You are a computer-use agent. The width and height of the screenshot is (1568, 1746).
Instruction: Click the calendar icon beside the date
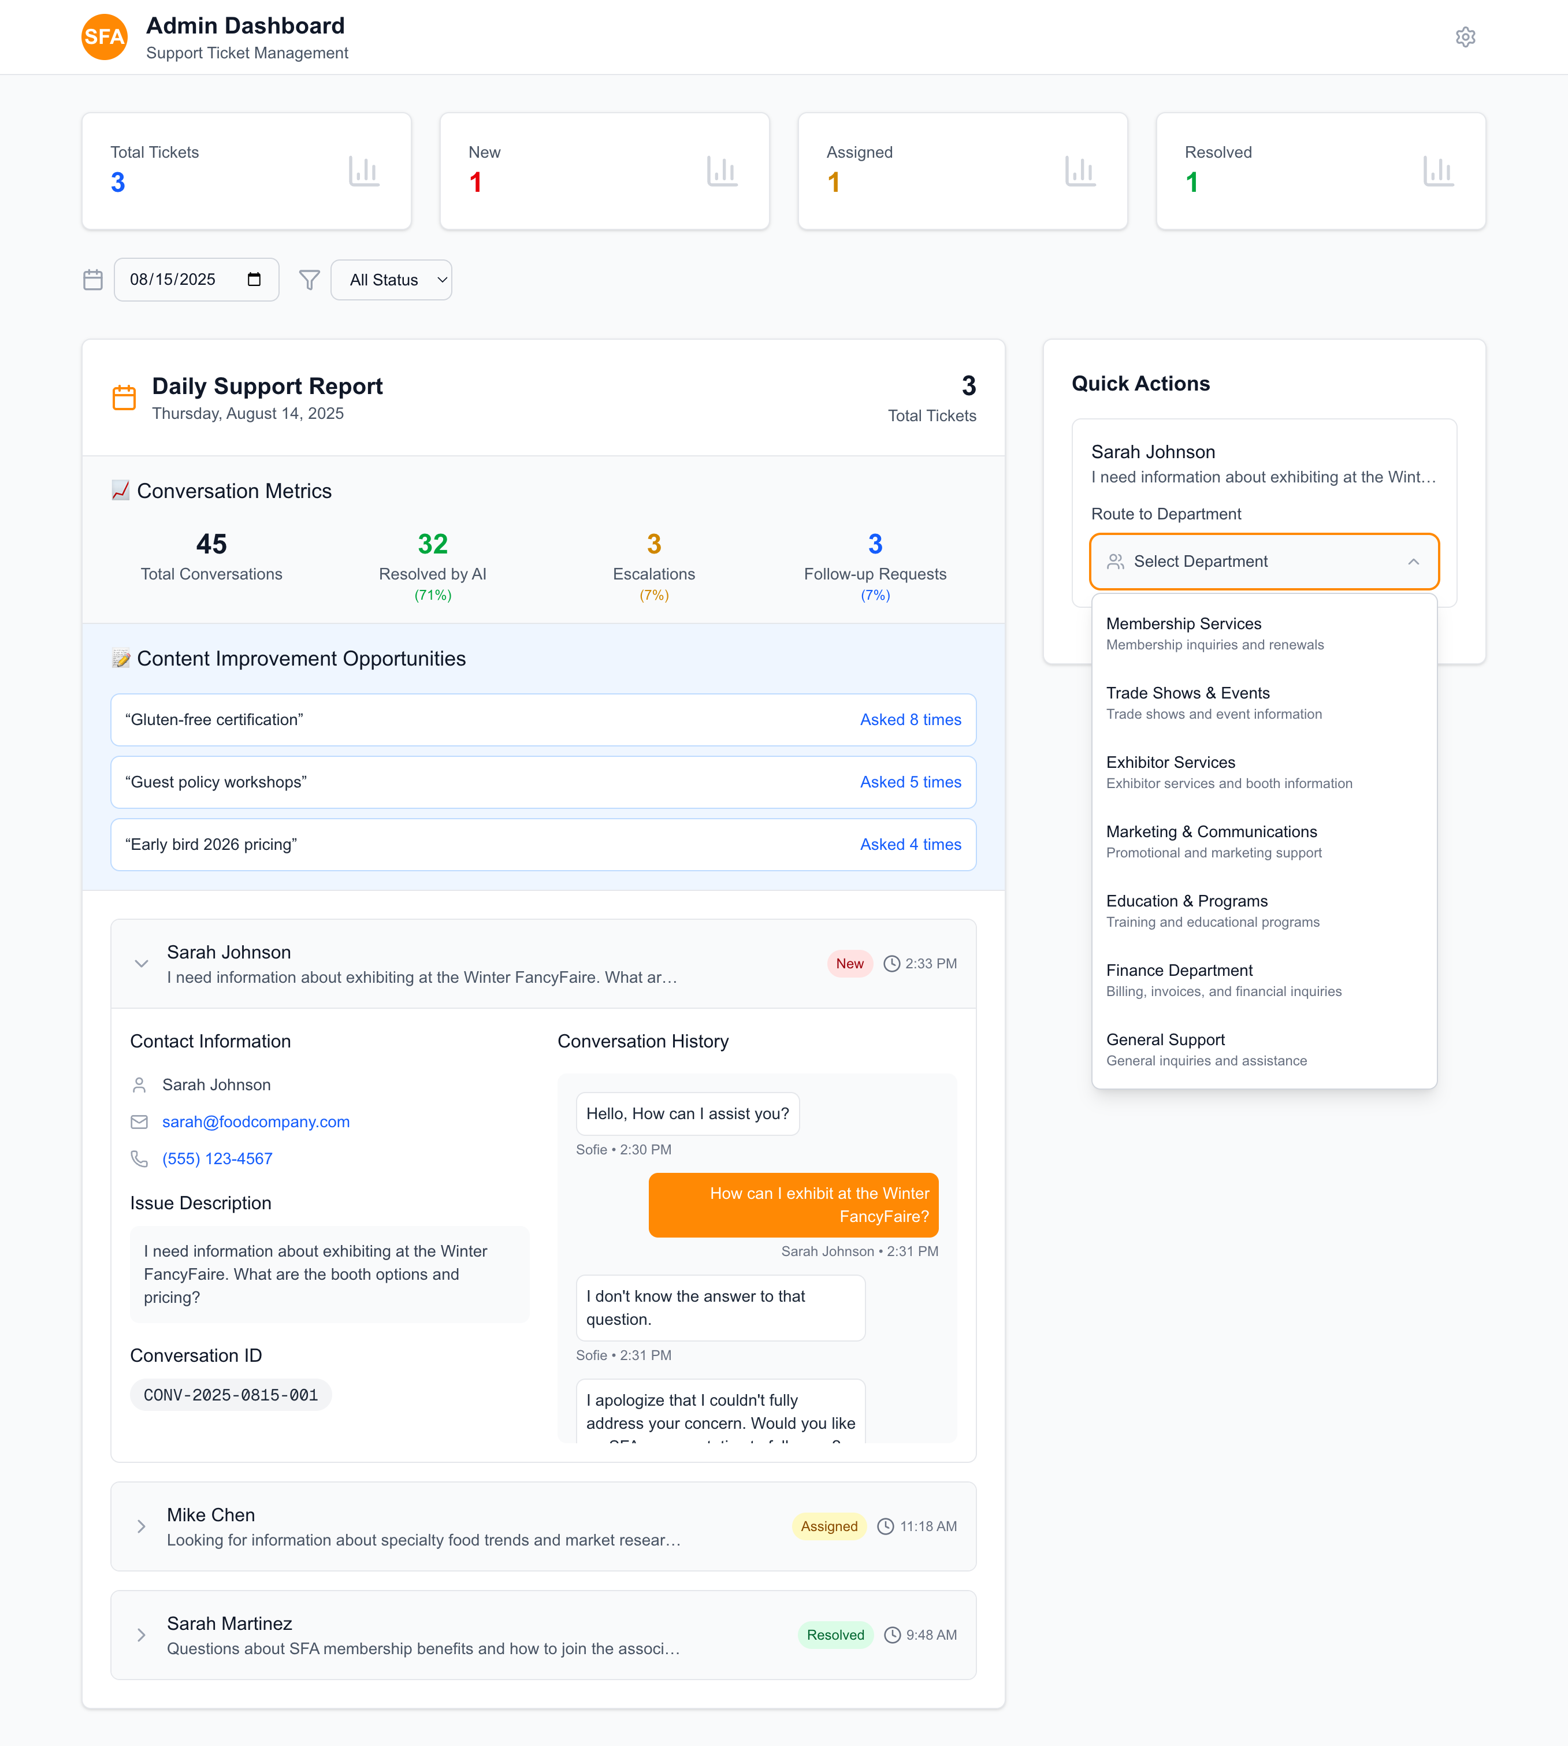93,280
